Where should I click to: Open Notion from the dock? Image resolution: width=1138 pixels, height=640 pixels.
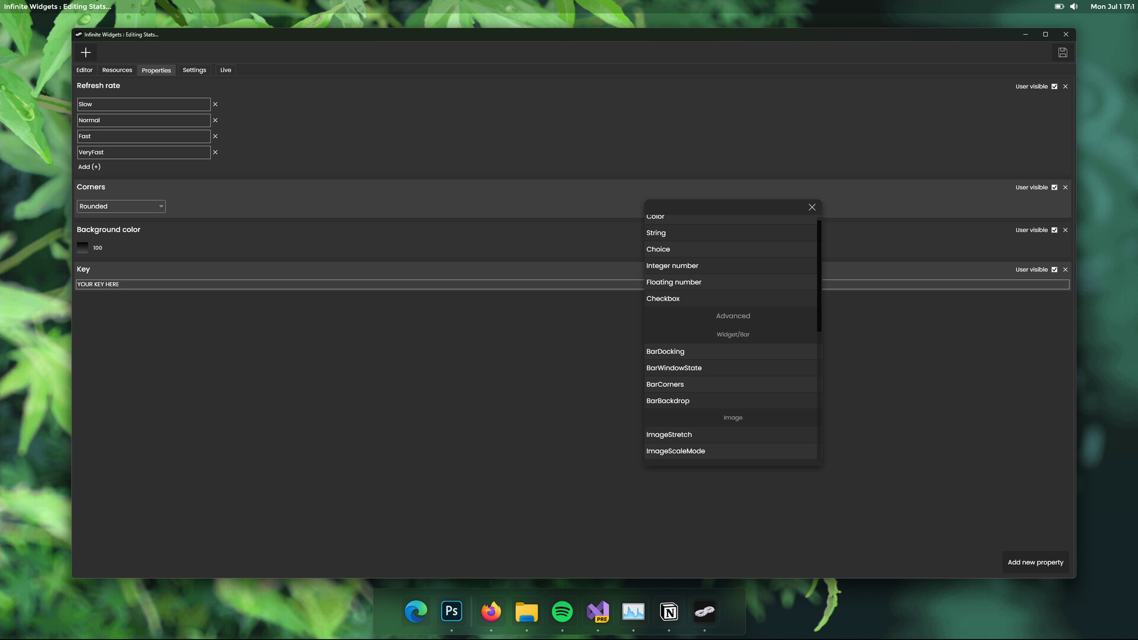[x=669, y=612]
